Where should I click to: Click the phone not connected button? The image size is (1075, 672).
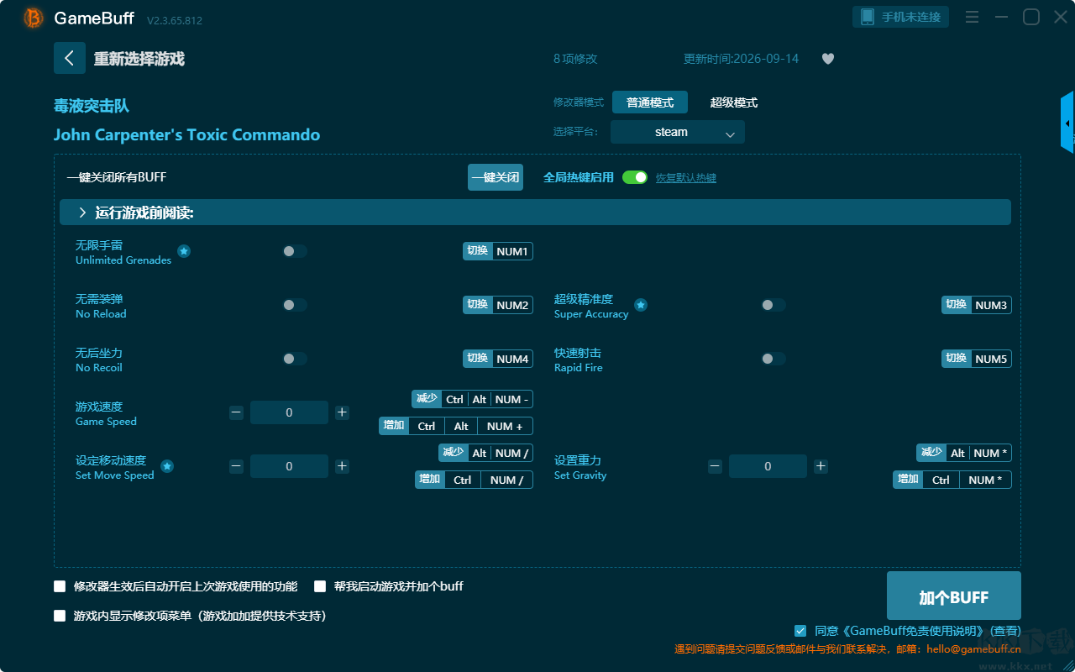point(901,17)
